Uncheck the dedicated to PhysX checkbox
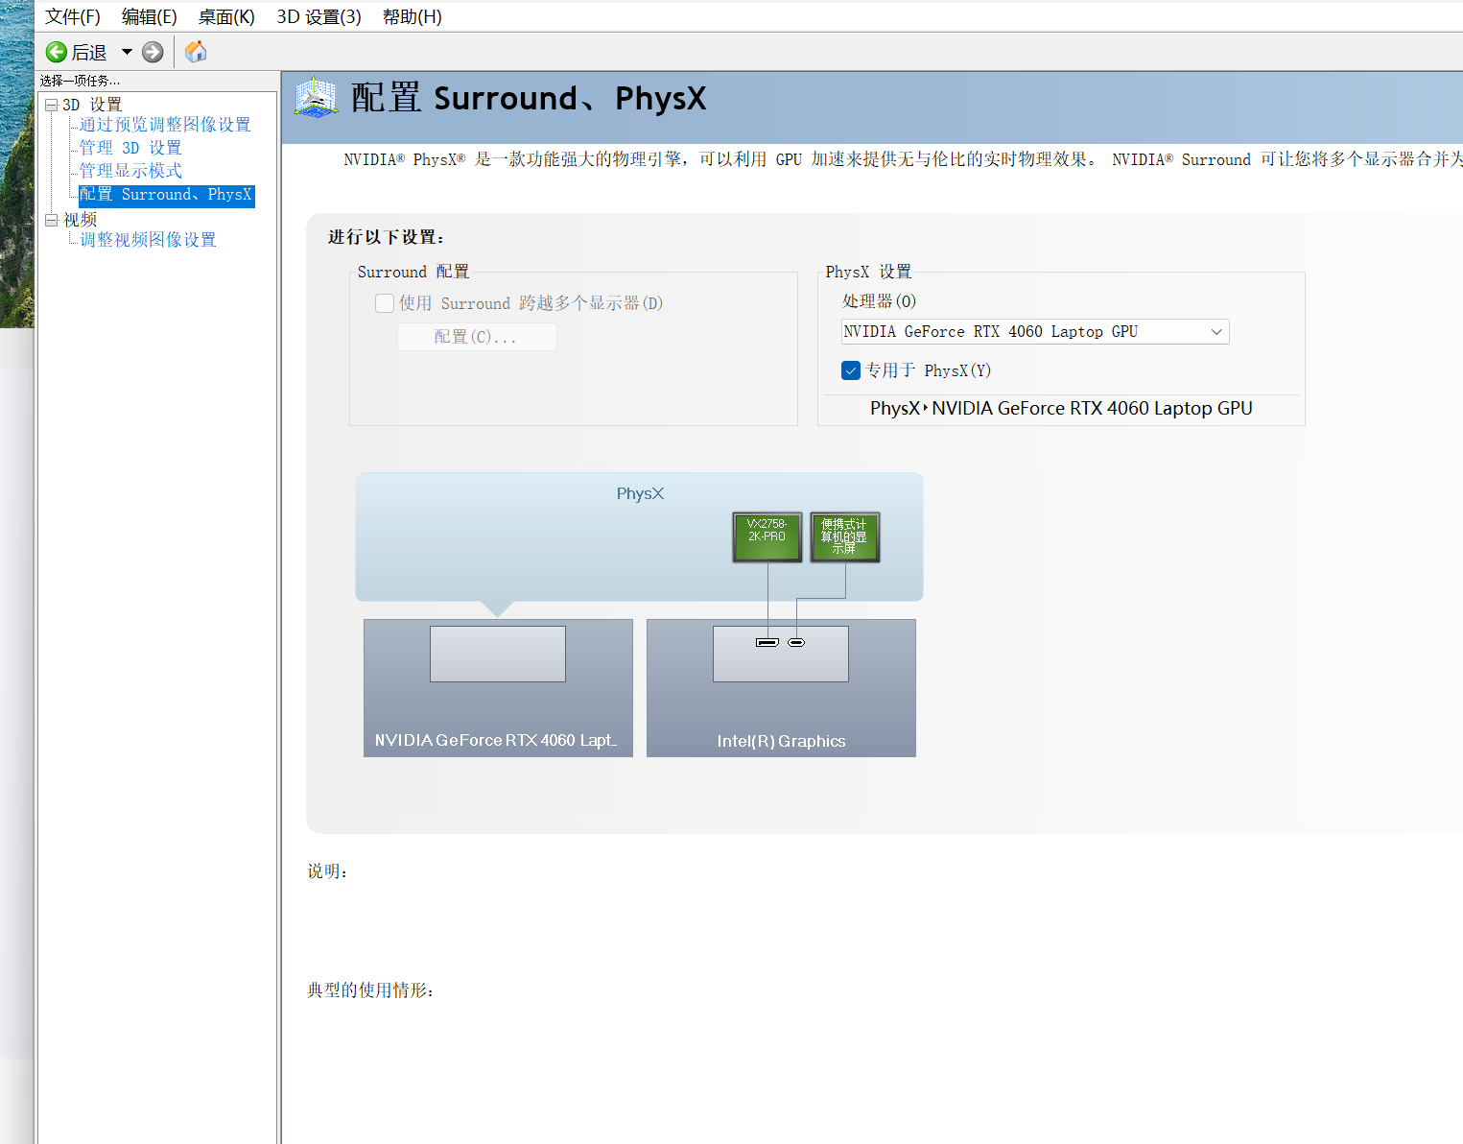Image resolution: width=1463 pixels, height=1144 pixels. tap(851, 370)
